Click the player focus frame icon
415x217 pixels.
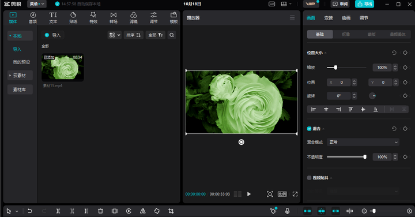click(270, 194)
